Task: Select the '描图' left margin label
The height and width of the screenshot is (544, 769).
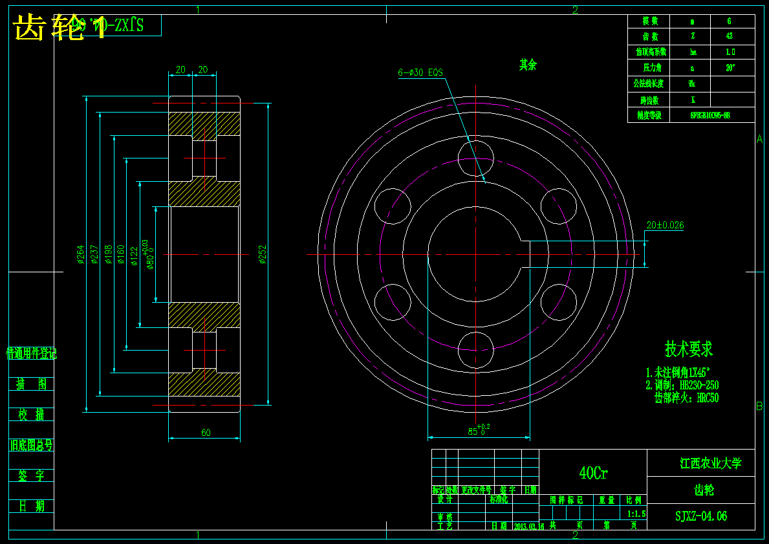Action: [x=32, y=384]
